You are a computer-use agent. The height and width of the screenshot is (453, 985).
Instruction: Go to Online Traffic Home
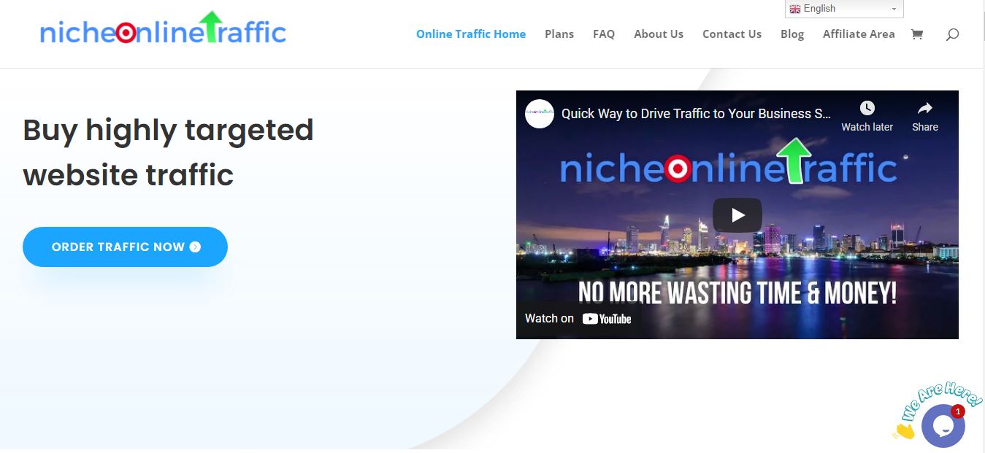coord(471,34)
